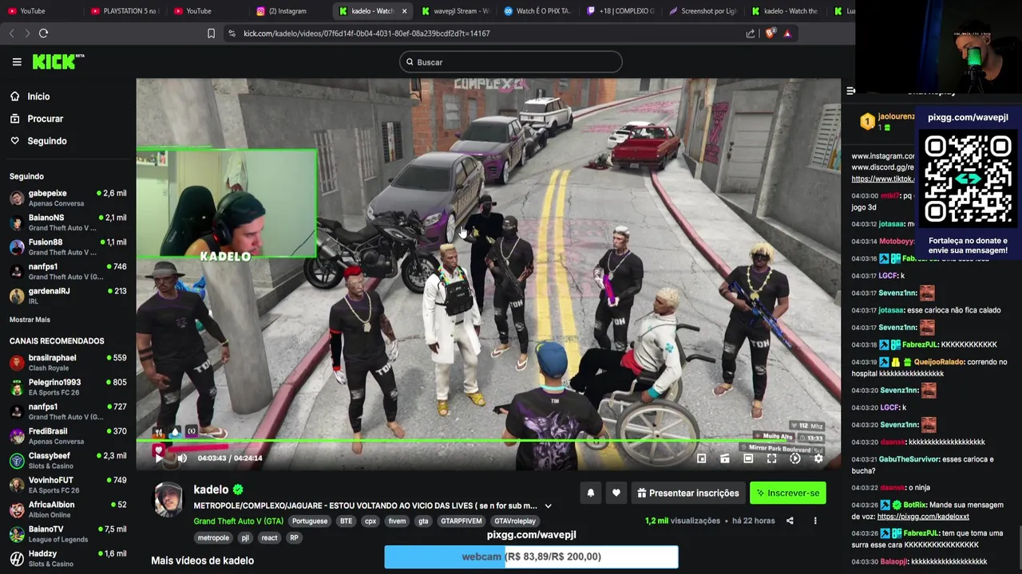
Task: Collapse the chat replay panel
Action: tap(850, 91)
